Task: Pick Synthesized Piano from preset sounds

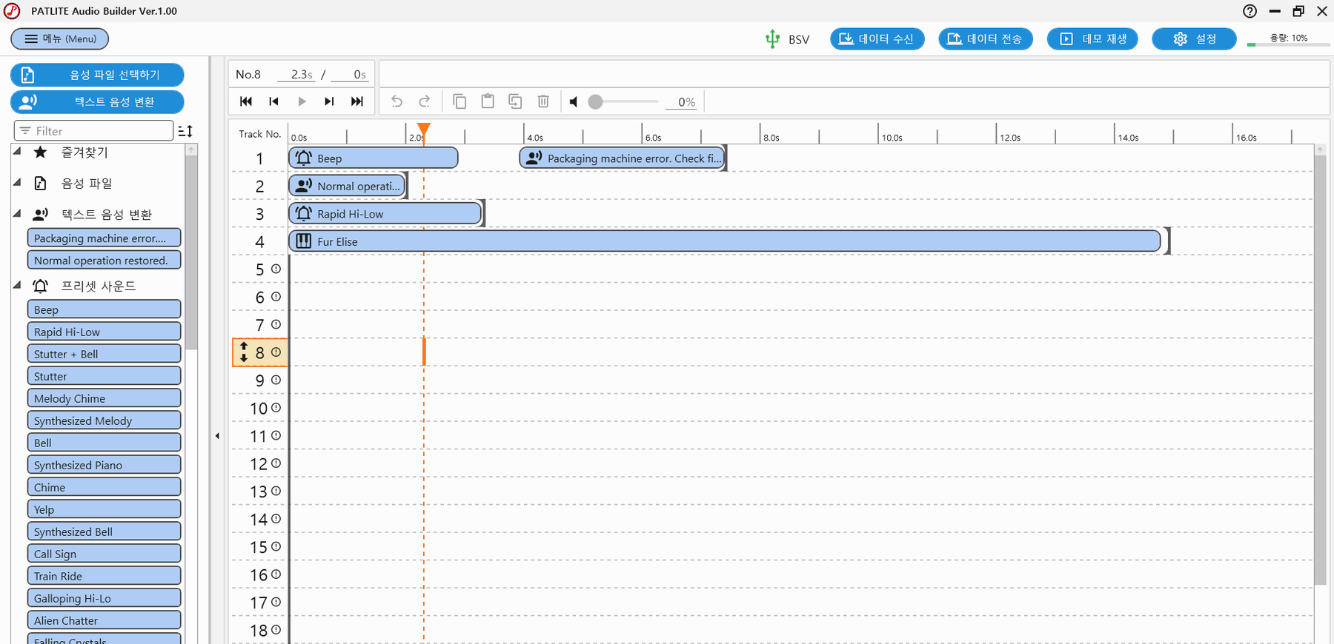Action: [104, 465]
